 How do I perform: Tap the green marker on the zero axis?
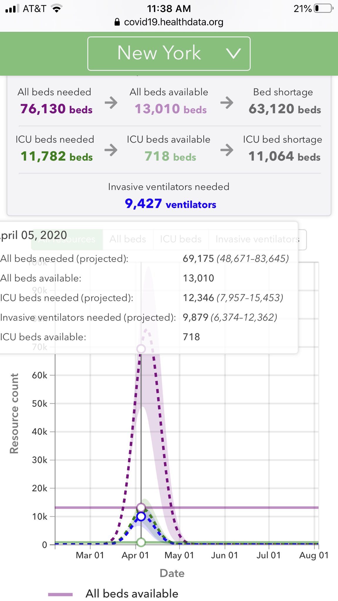click(141, 542)
